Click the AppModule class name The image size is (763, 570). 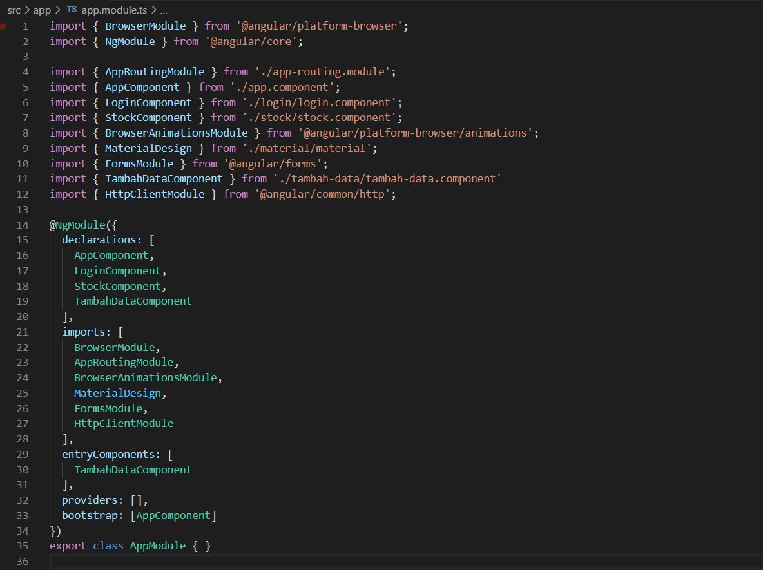(158, 546)
